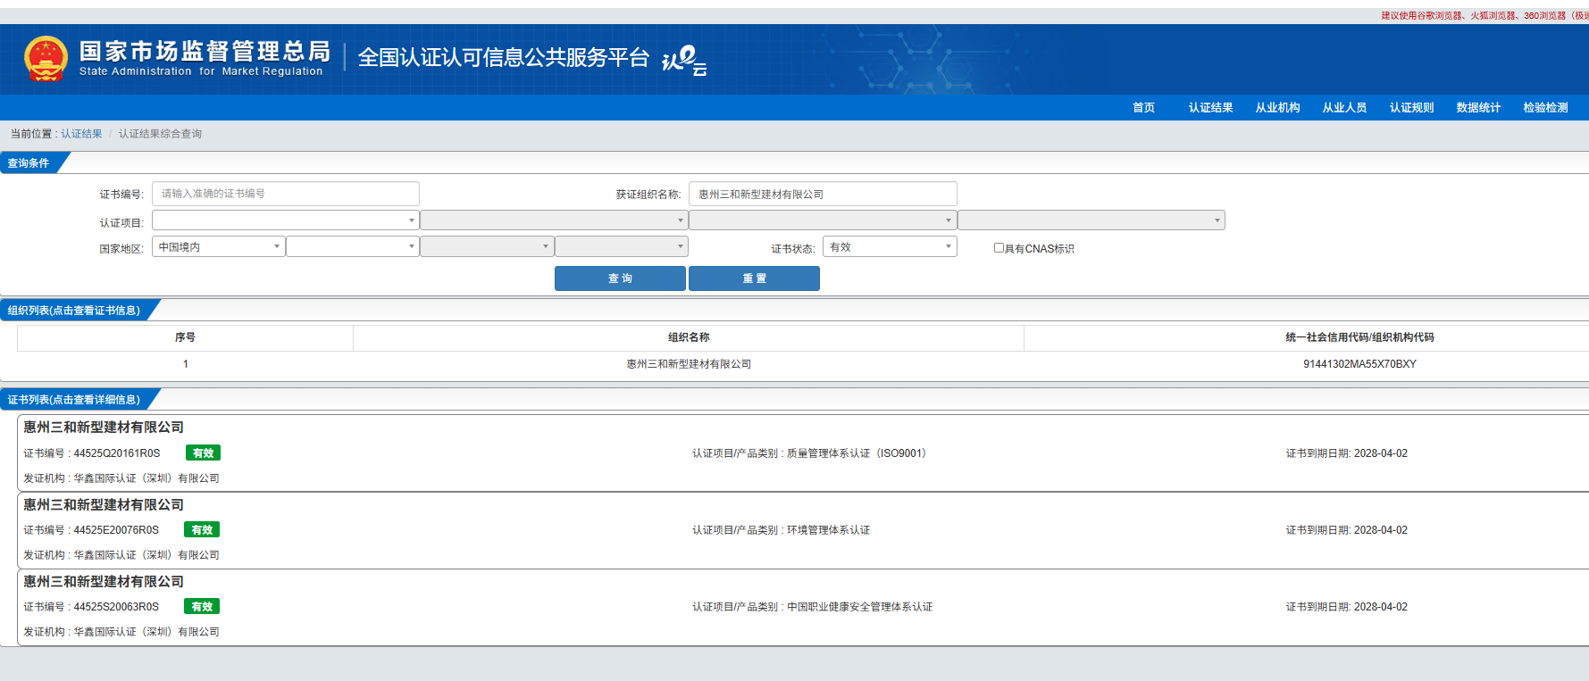Open the 检验检测 navigation menu
Screen dimensions: 1589x681
click(1545, 108)
